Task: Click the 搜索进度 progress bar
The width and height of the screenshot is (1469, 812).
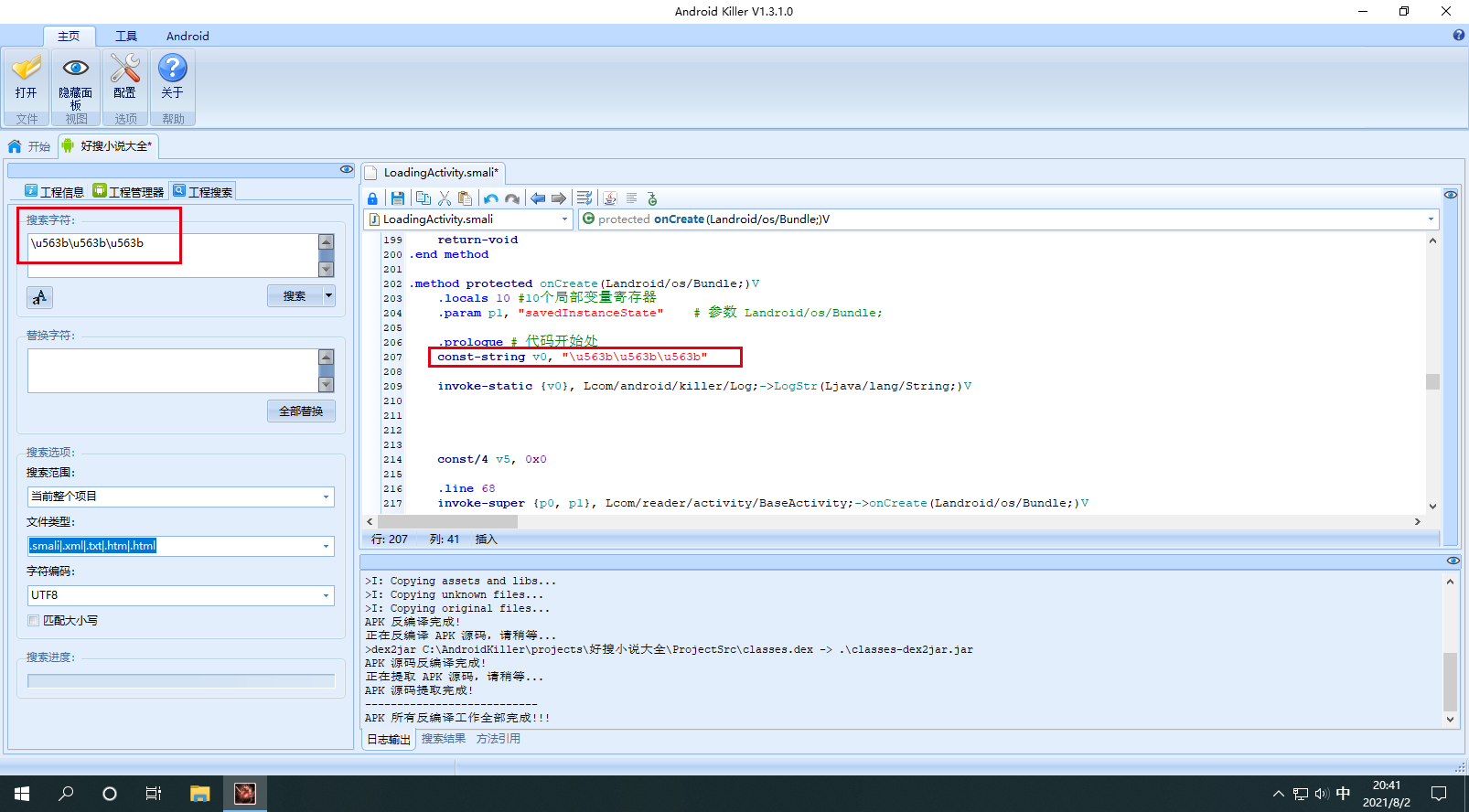Action: pyautogui.click(x=181, y=680)
